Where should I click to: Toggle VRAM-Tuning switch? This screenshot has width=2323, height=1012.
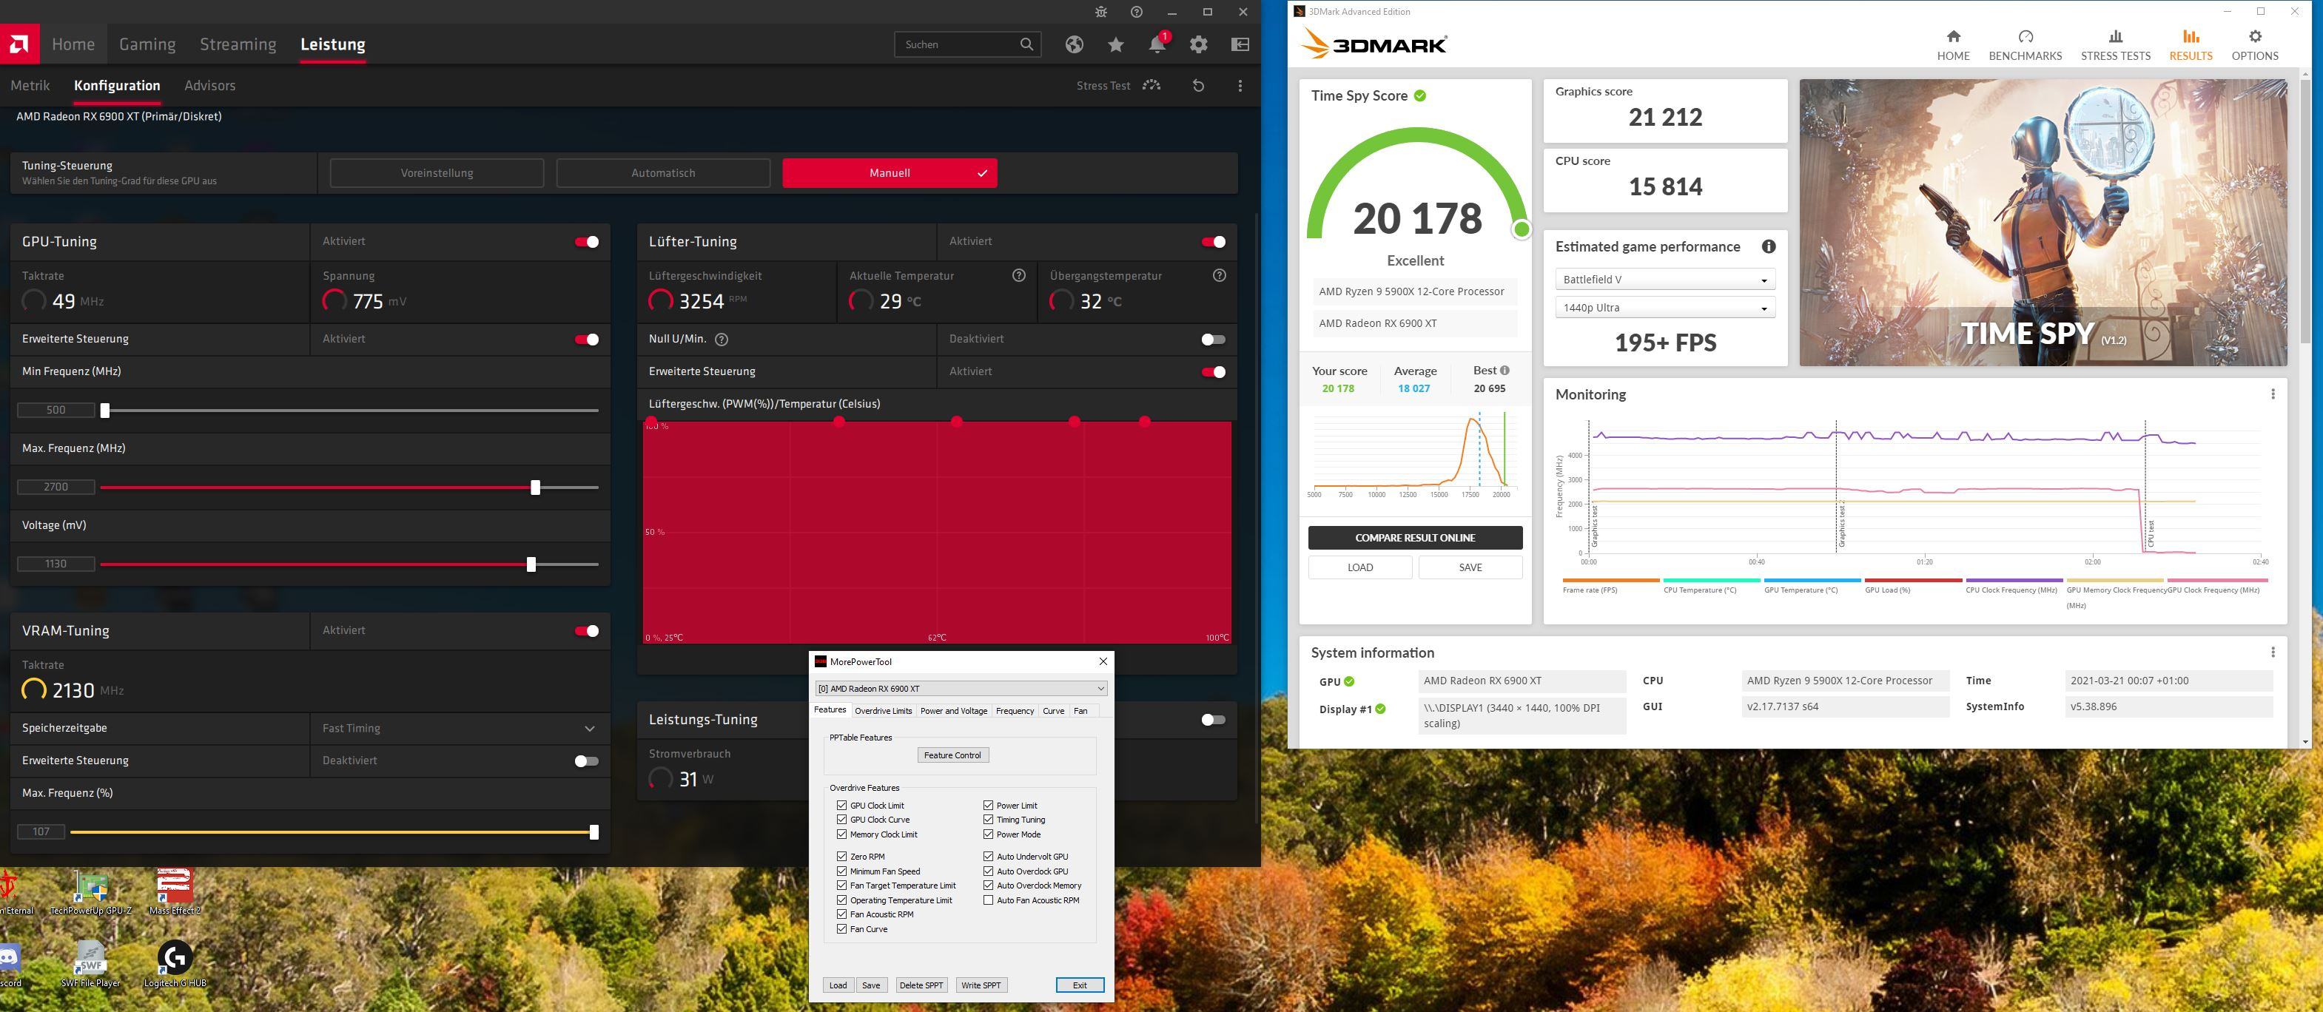[x=586, y=631]
